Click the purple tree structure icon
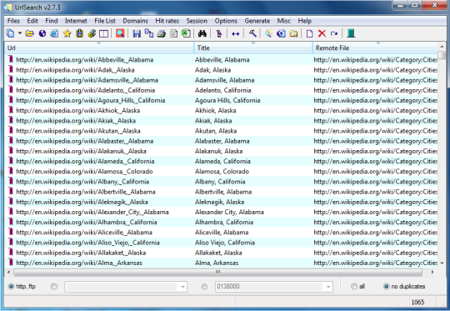 coord(219,34)
